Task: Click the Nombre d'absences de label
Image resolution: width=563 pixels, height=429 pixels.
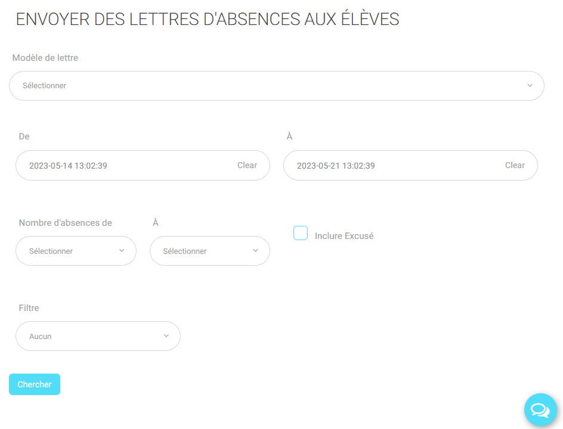Action: point(66,223)
